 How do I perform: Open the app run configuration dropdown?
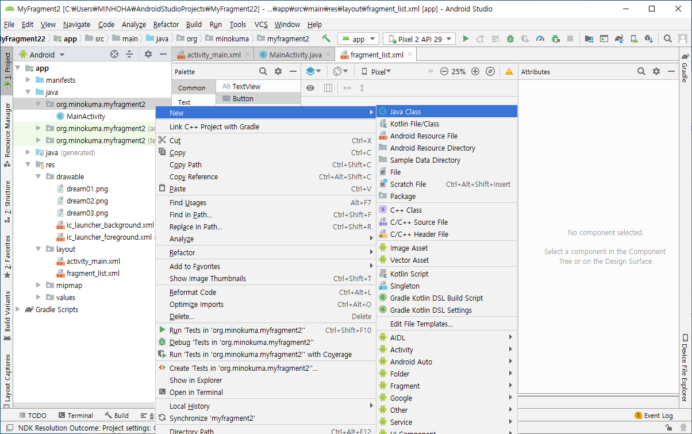pos(358,39)
